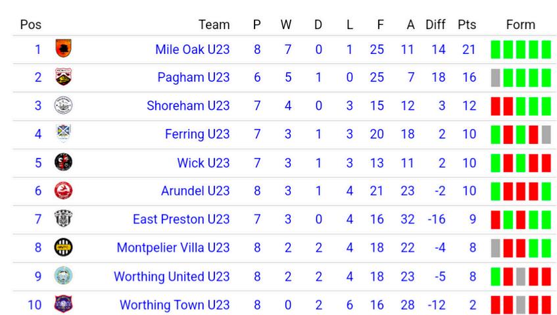Follow the Montpelier Villa U23 link

point(174,247)
